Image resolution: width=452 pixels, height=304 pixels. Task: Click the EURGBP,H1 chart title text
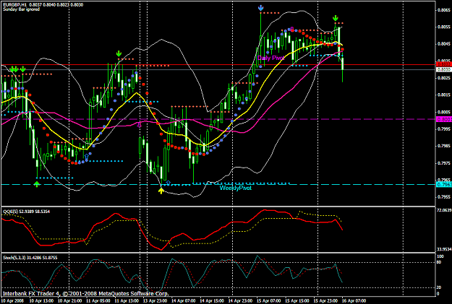14,5
